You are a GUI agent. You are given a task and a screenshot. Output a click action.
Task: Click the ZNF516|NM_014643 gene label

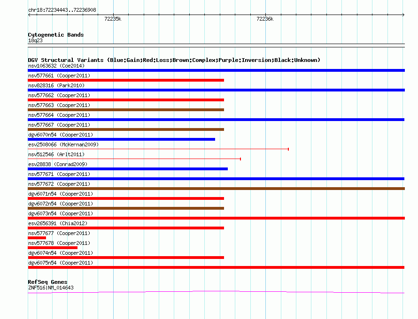[51, 288]
